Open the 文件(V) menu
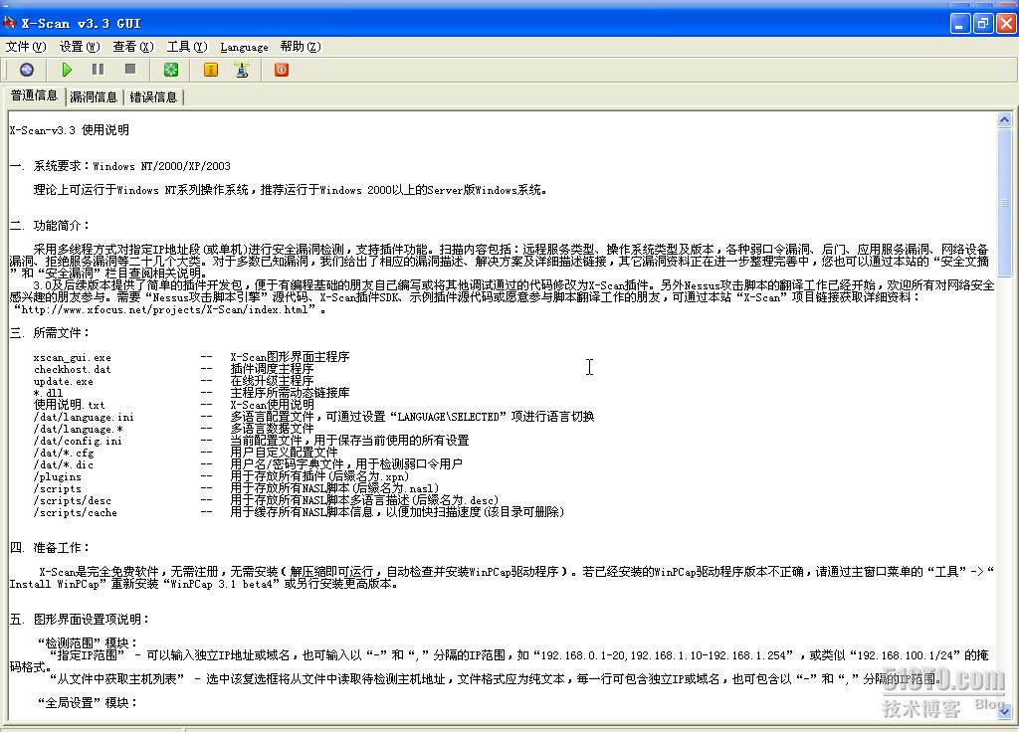1019x732 pixels. [26, 47]
